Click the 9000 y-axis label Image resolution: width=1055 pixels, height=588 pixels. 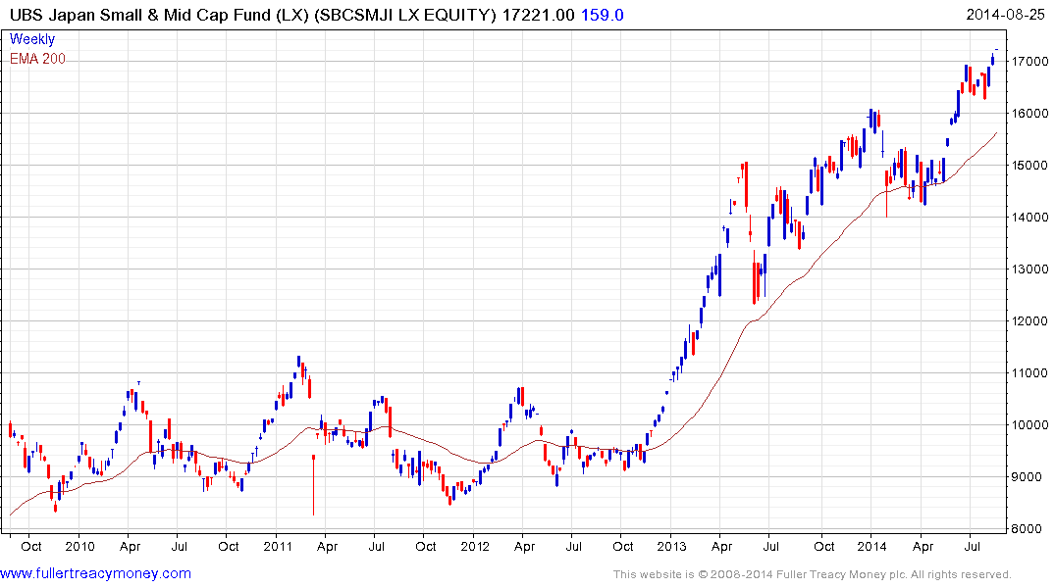1027,477
